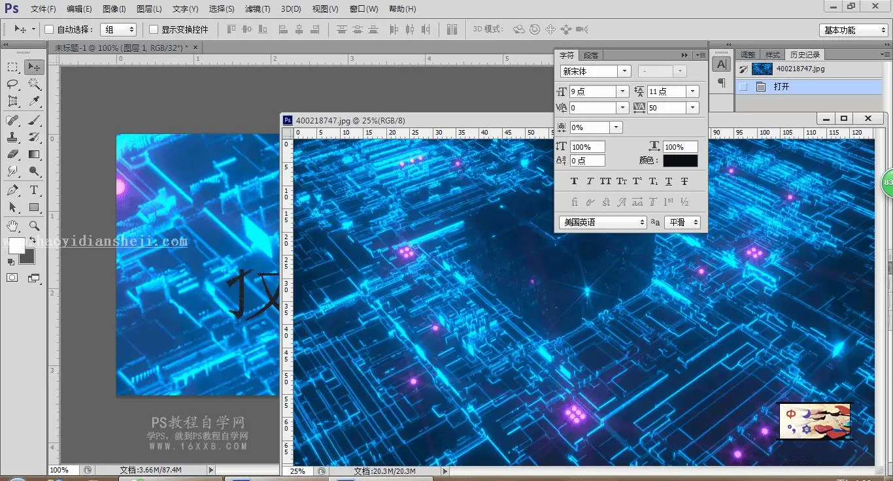The height and width of the screenshot is (481, 893).
Task: Switch to the 段落 tab
Action: [591, 56]
